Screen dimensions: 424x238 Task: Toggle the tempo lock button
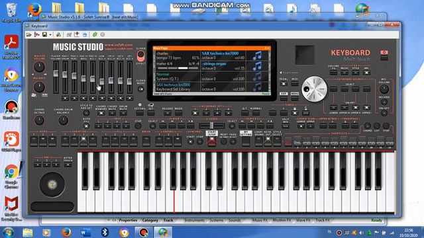click(295, 113)
